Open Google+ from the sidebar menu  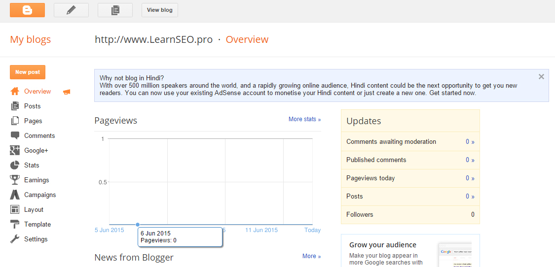[x=36, y=151]
